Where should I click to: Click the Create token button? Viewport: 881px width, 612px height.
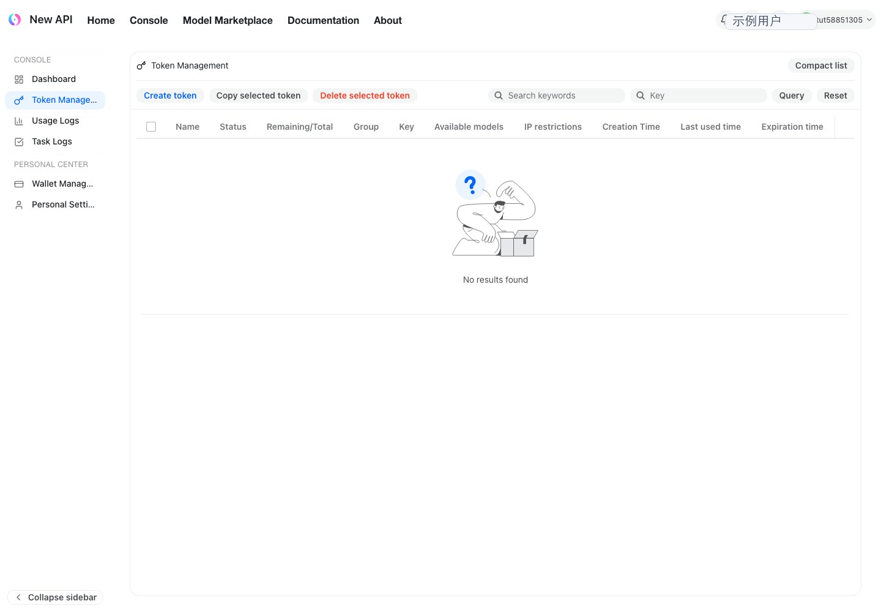point(170,95)
